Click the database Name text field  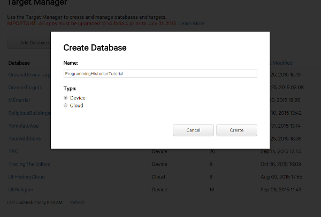(x=160, y=73)
